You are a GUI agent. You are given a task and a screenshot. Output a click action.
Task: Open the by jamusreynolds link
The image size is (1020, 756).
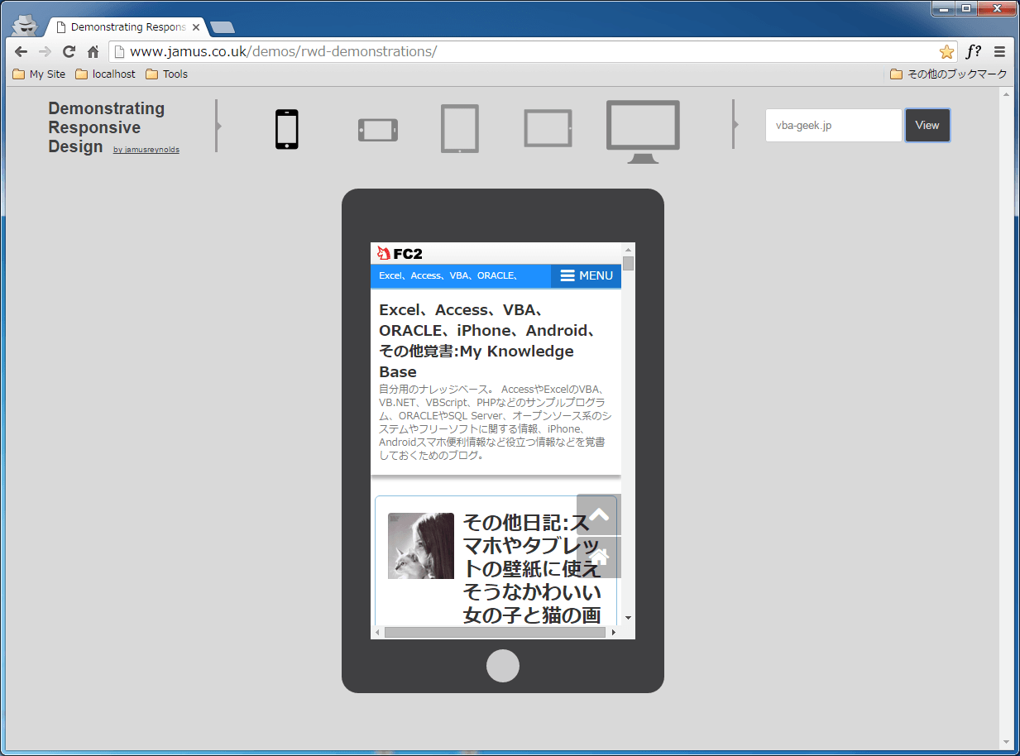[x=146, y=150]
